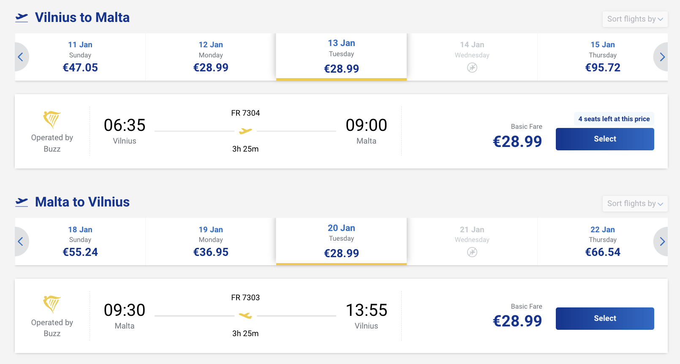Viewport: 680px width, 364px height.
Task: Click next dates arrow for Vilnius to Malta
Action: 661,57
